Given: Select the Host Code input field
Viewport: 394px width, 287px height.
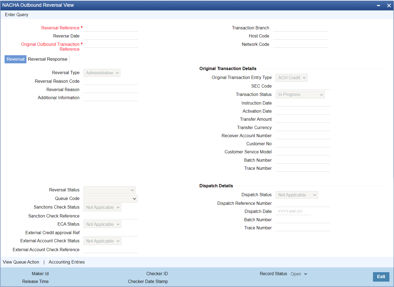Looking at the screenshot, I should [300, 36].
